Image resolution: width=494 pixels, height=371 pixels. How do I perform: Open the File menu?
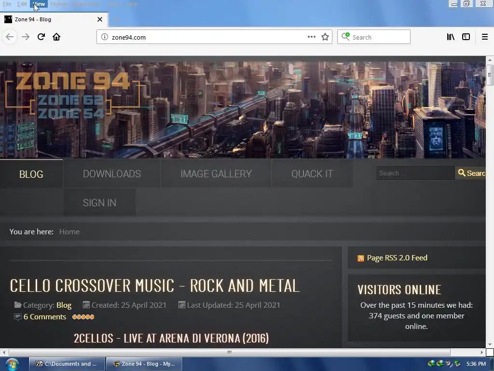pos(7,4)
